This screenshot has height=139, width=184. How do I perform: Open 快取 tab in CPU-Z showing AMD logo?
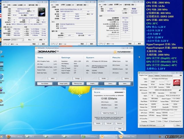9,5
